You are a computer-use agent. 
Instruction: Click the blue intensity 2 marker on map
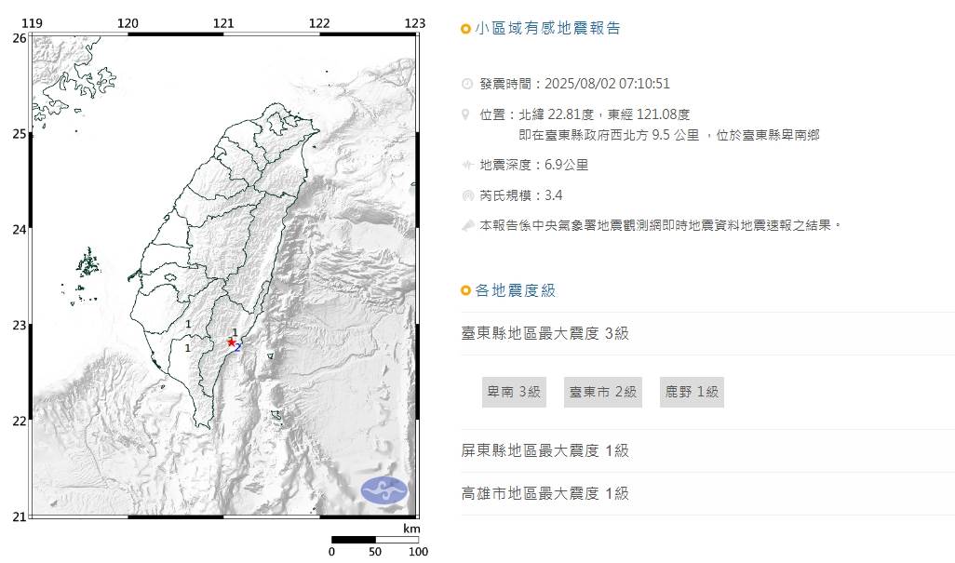tap(238, 347)
